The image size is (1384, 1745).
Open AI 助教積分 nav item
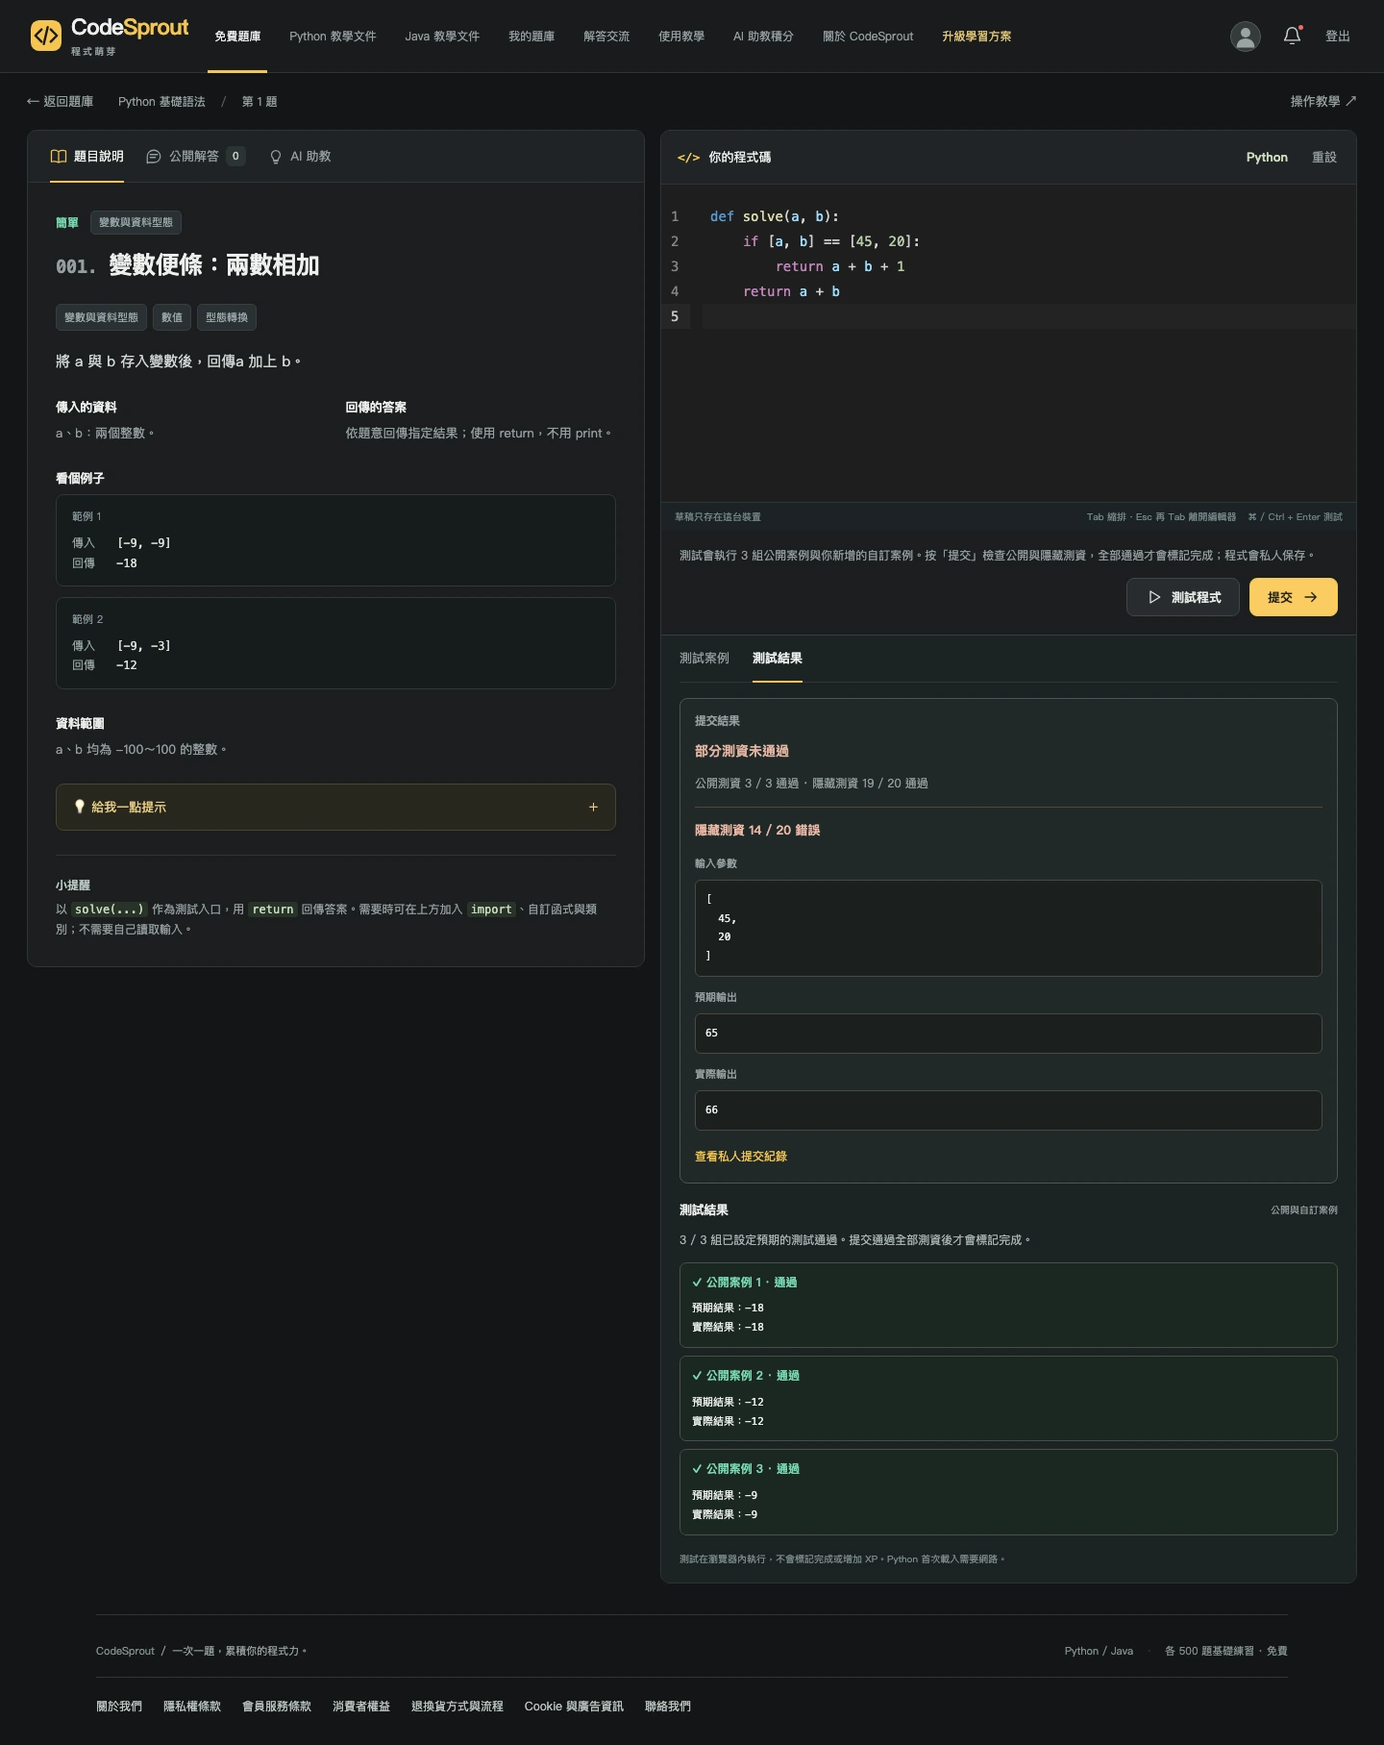tap(763, 37)
